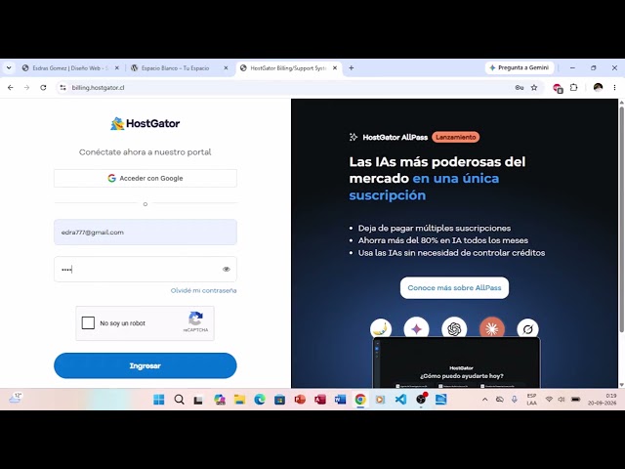Viewport: 625px width, 469px height.
Task: Open the volume speaker tray icon
Action: coord(562,400)
